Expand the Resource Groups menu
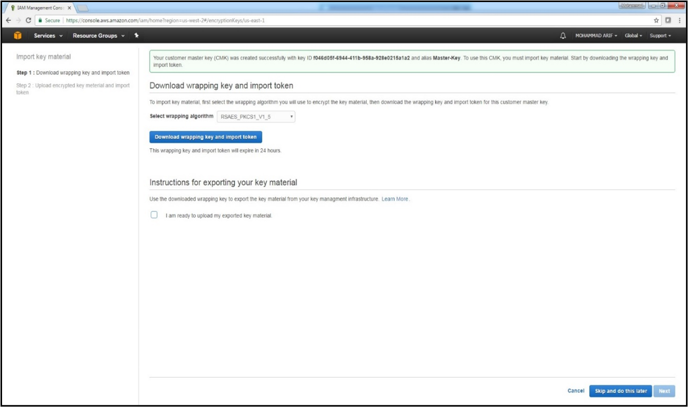 98,36
